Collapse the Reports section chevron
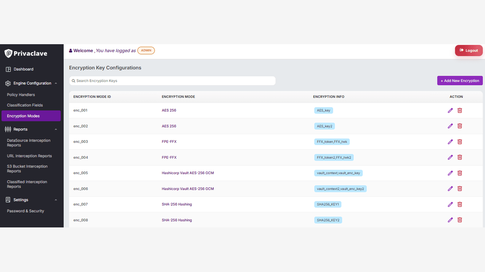Screen dimensions: 485x272 (x=56, y=129)
